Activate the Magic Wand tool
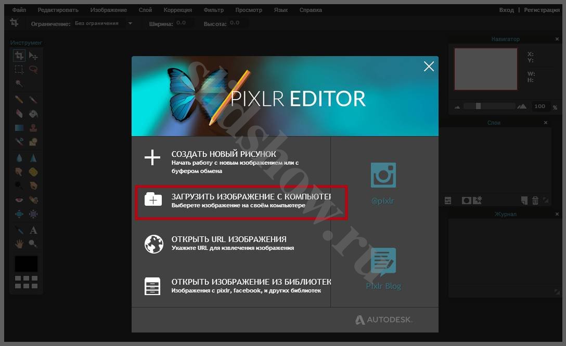566x346 pixels. (19, 83)
